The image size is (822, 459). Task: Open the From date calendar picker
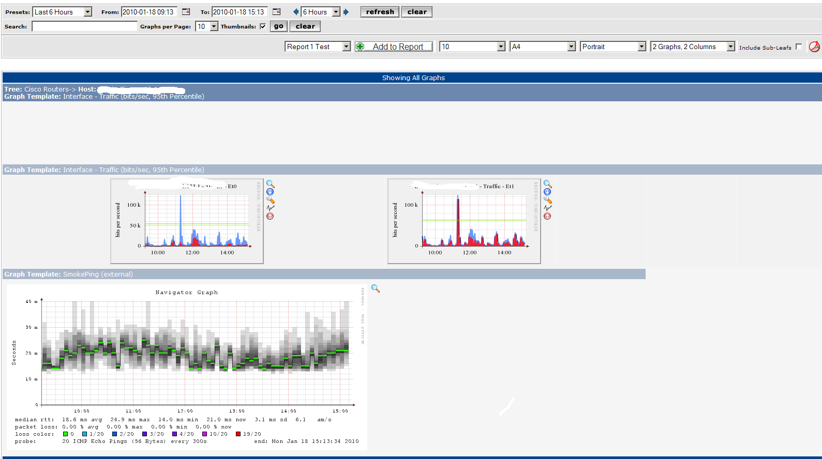(x=186, y=12)
